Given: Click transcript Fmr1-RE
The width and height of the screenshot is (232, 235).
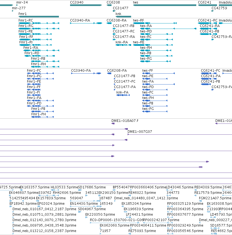Looking at the screenshot, I should (35, 34).
